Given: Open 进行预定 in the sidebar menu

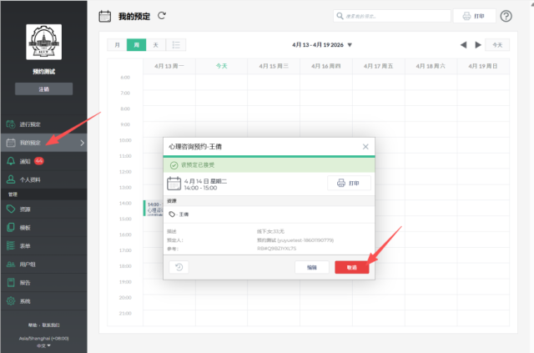Looking at the screenshot, I should coord(29,124).
